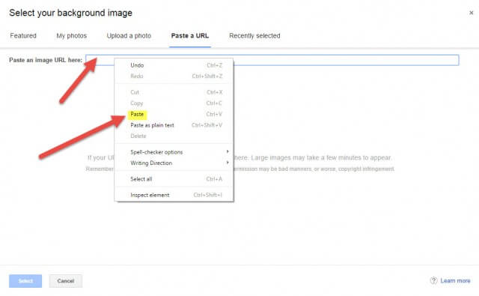Focus the image URL input field
Image resolution: width=479 pixels, height=296 pixels.
272,60
